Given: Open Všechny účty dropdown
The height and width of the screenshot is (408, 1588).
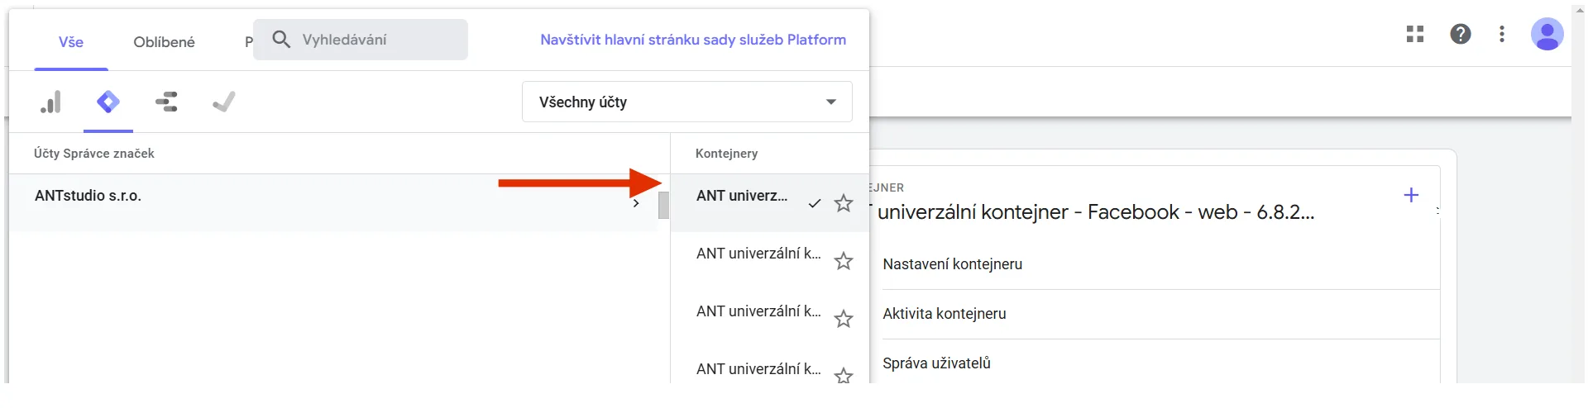Looking at the screenshot, I should (687, 102).
